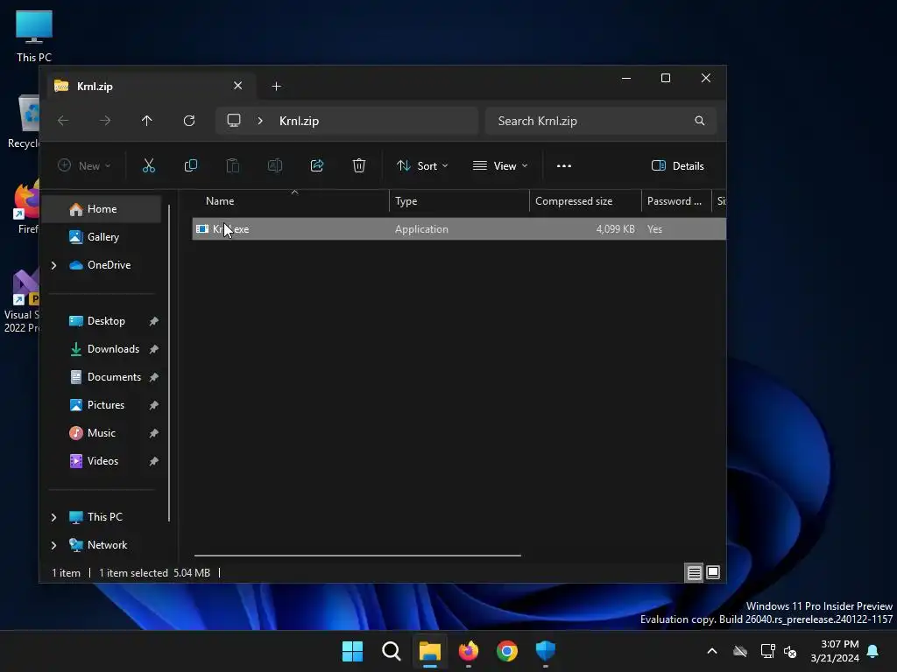Open the Windows Start menu
This screenshot has height=672, width=897.
pos(352,651)
